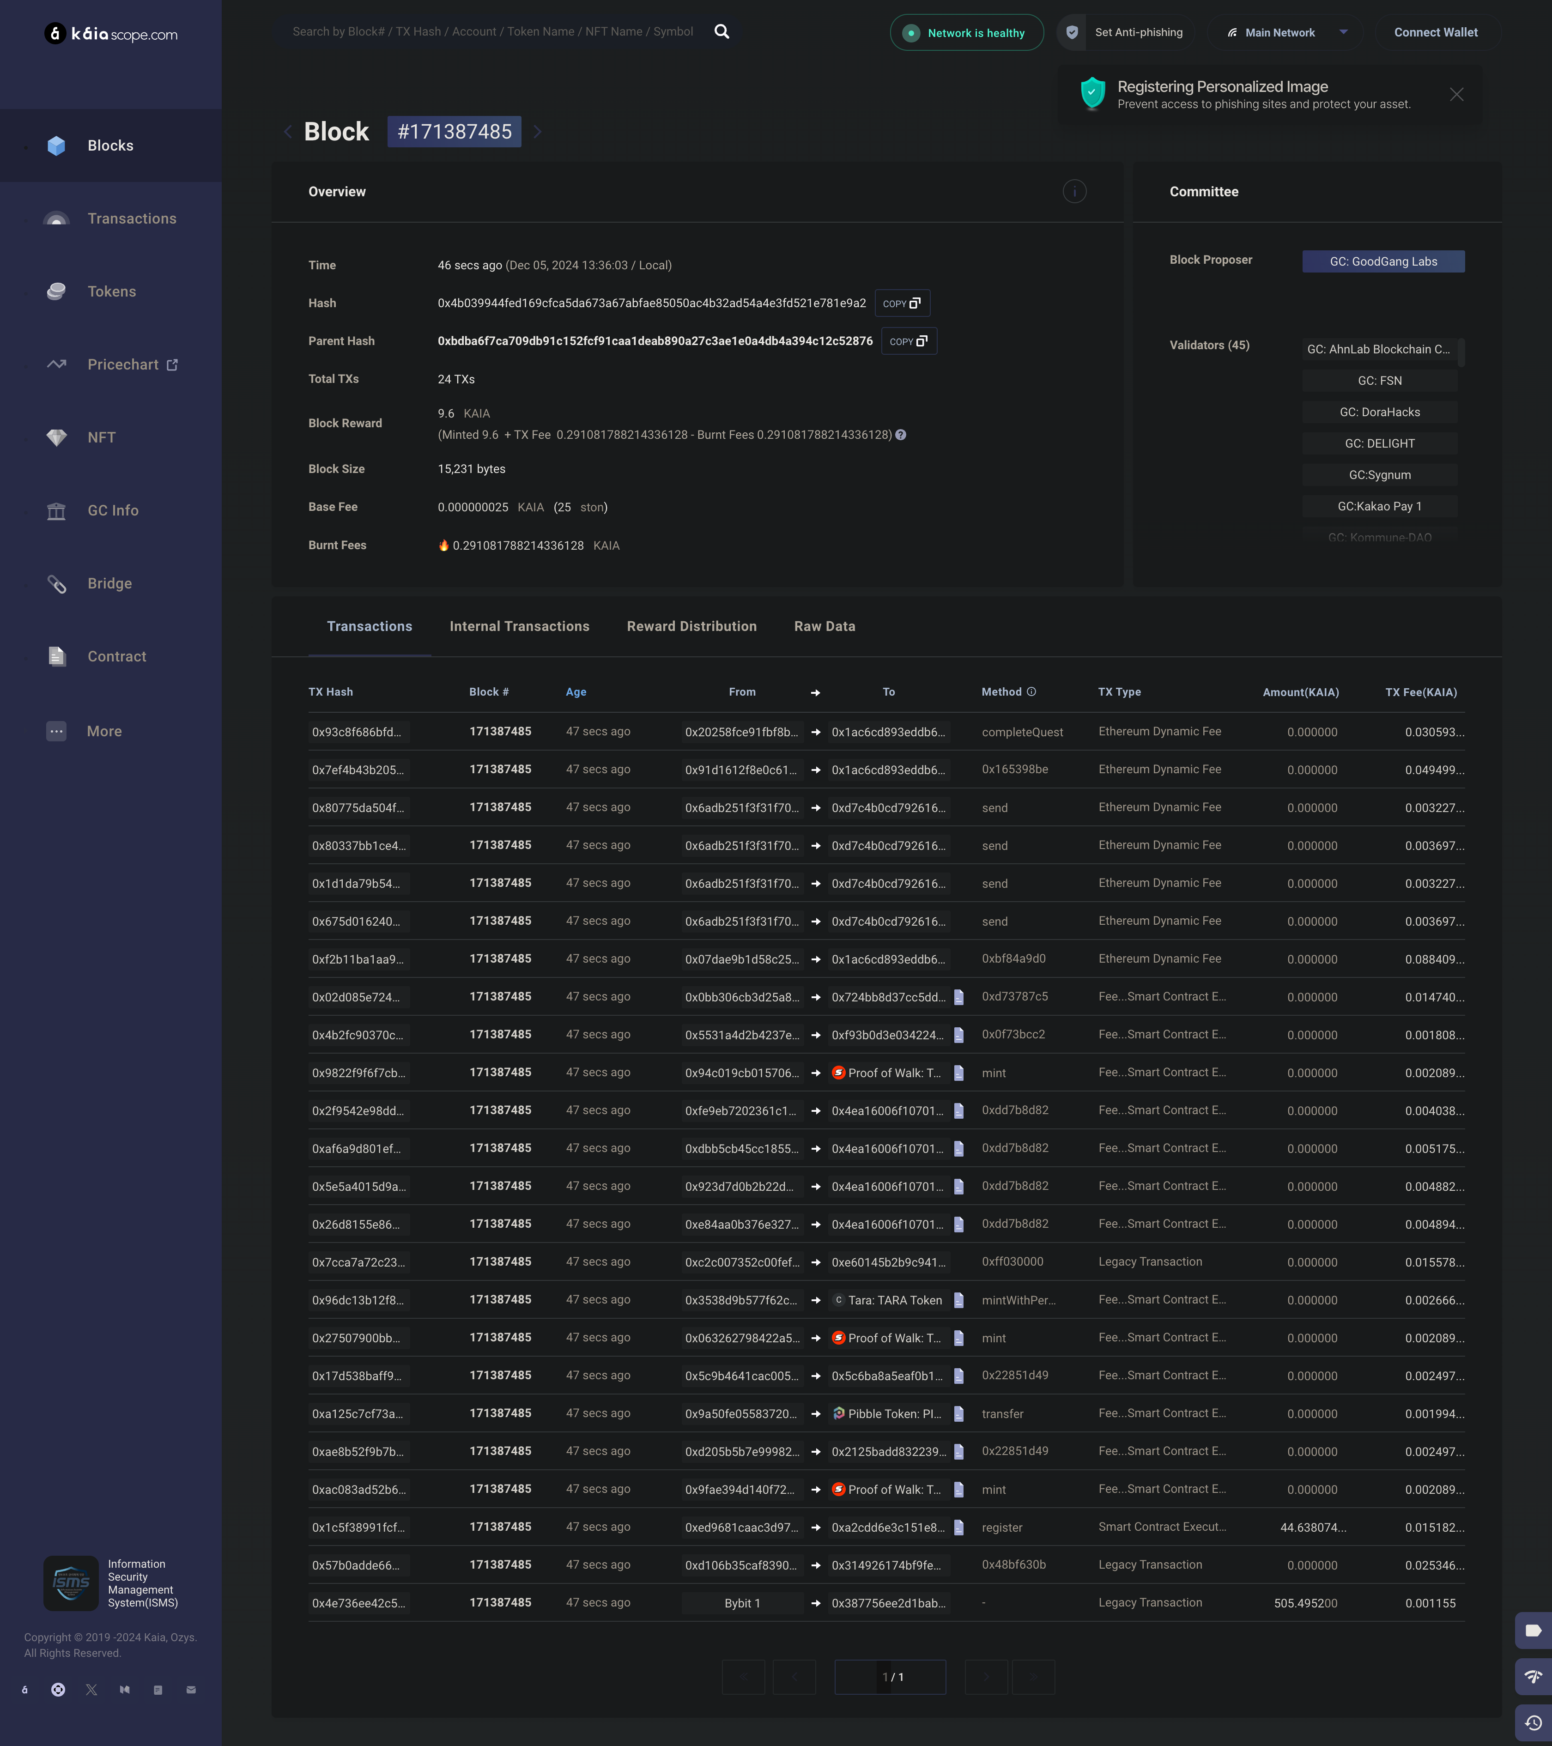This screenshot has height=1746, width=1552.
Task: Click block number in 0x1c5f38991fcf row
Action: point(500,1527)
